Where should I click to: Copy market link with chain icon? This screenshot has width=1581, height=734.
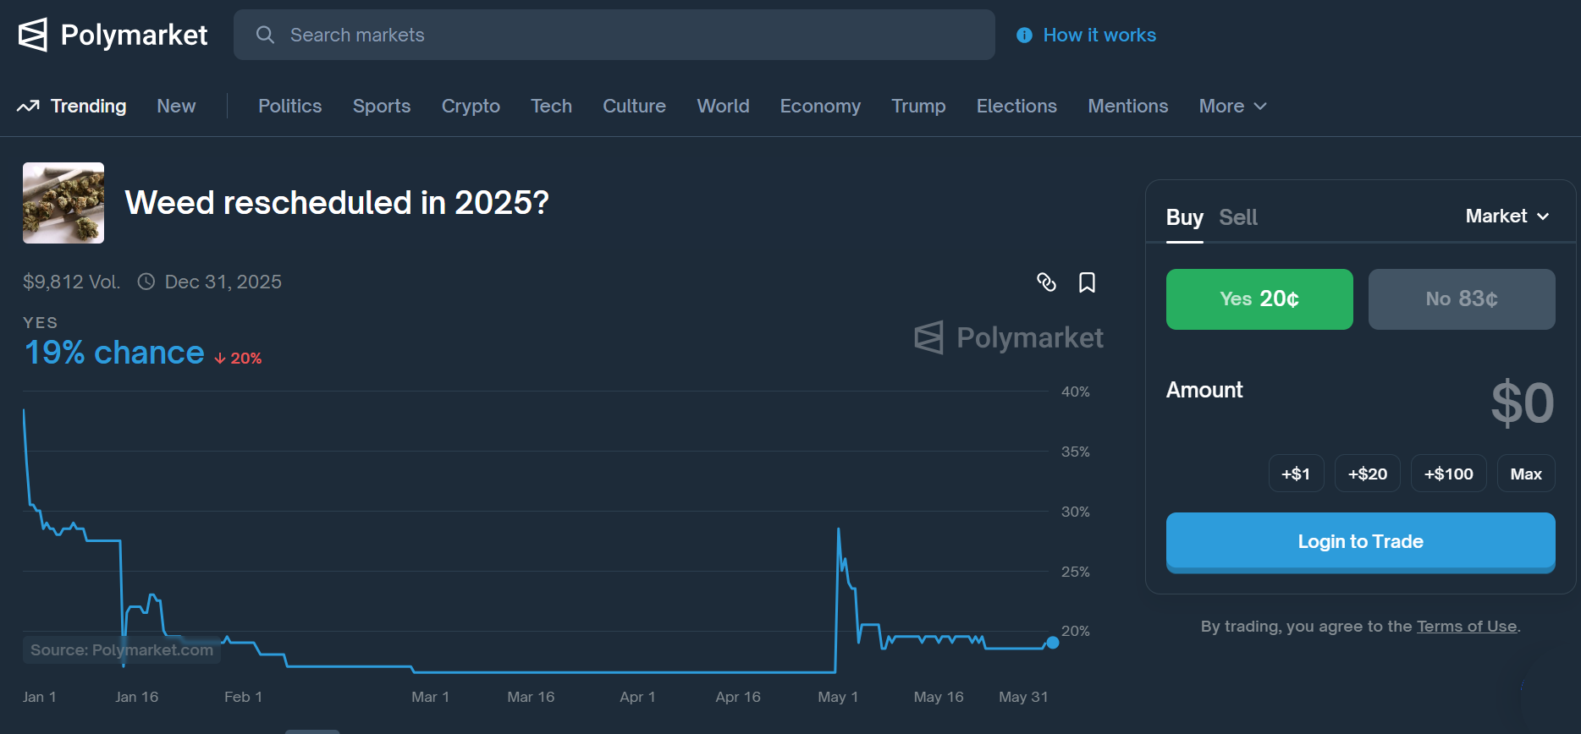coord(1047,282)
